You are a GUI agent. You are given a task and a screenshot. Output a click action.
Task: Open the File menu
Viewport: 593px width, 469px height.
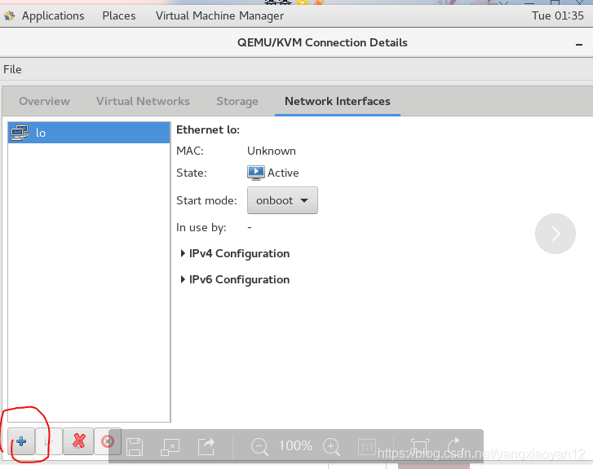click(x=12, y=69)
